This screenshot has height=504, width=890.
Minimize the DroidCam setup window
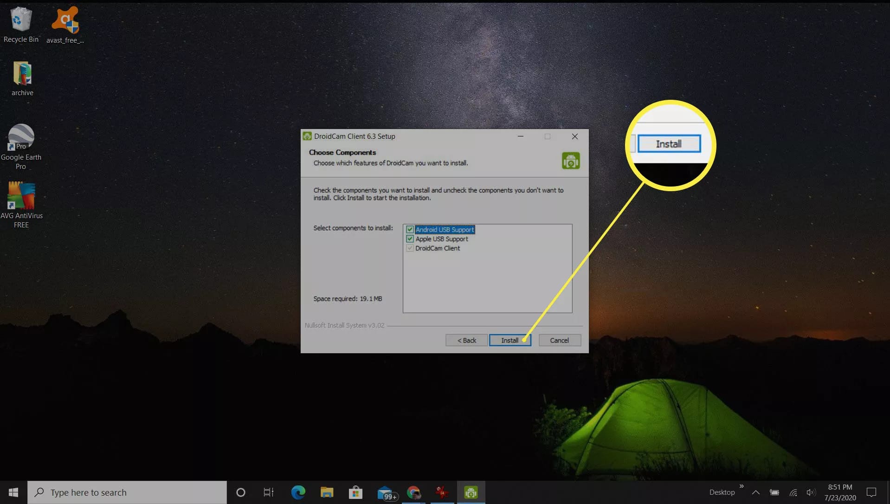(521, 136)
